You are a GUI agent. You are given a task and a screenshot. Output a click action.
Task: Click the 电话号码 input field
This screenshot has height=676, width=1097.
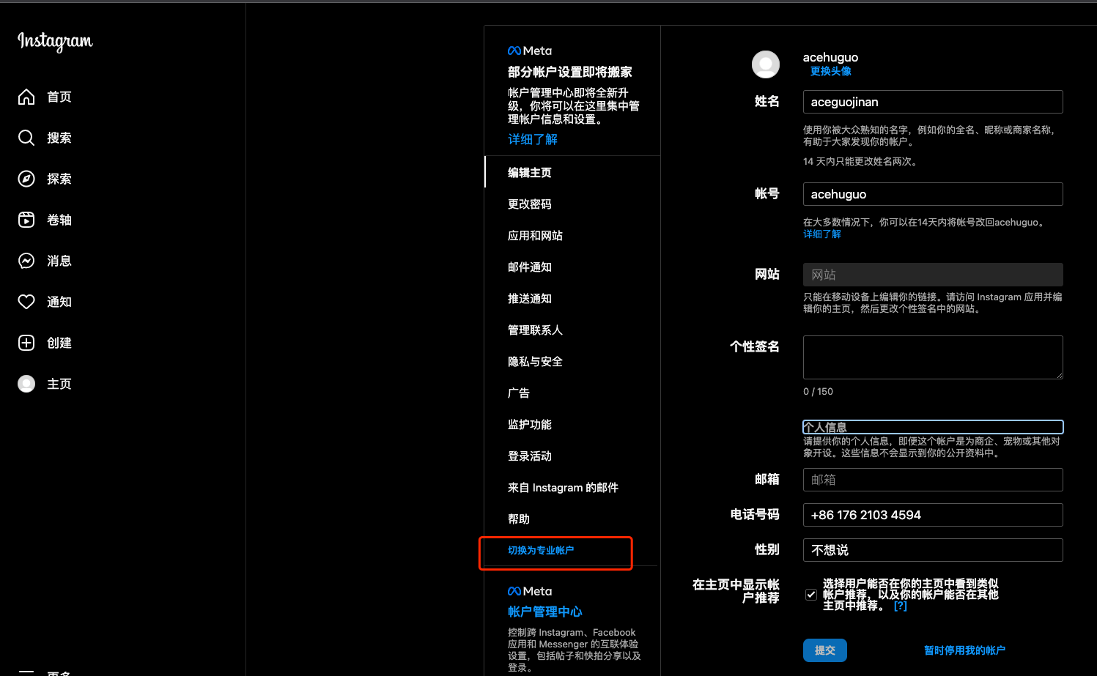933,515
